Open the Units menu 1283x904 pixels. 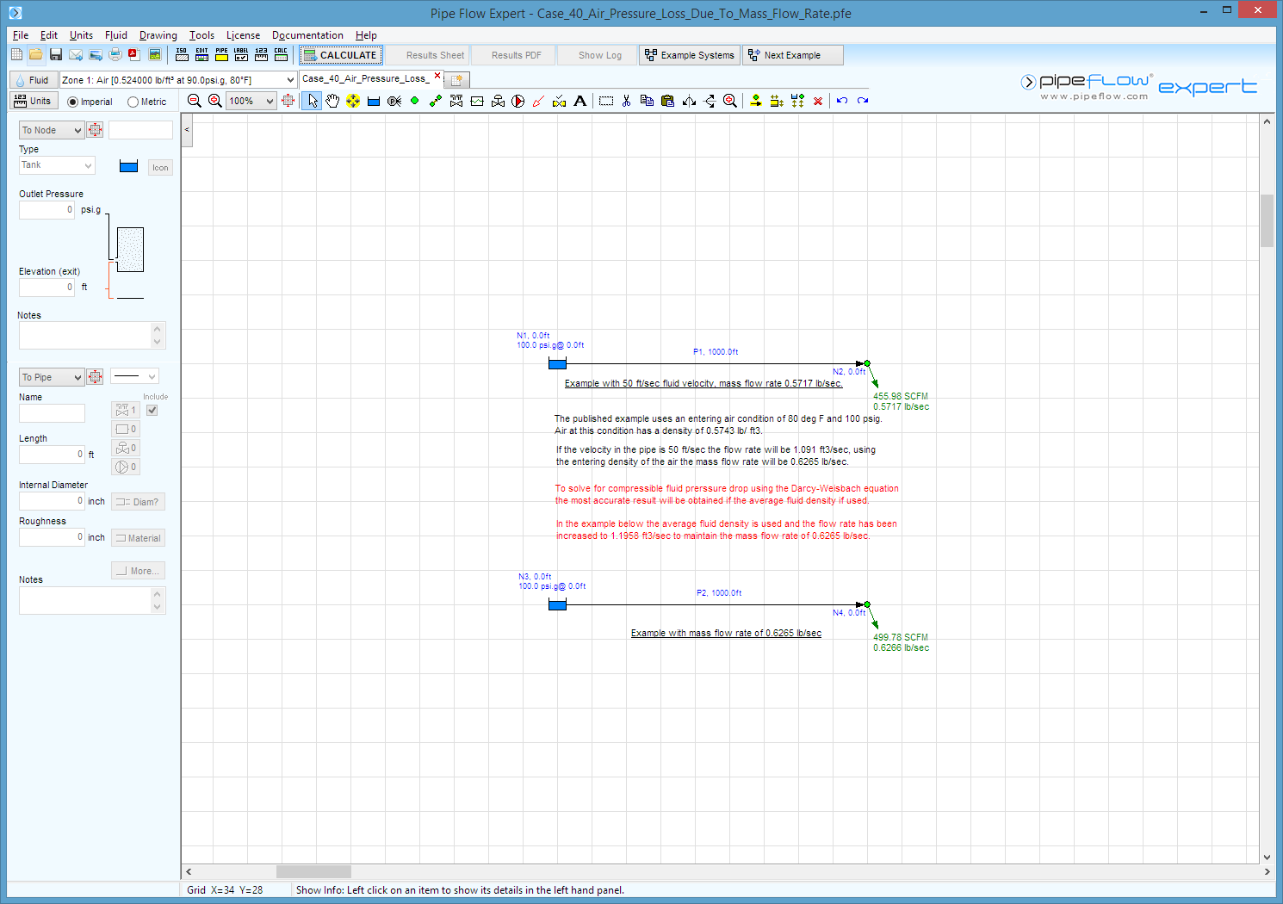click(x=81, y=35)
